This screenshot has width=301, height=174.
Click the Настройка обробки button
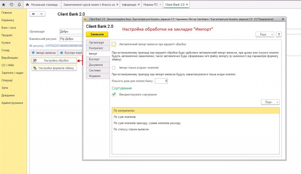tap(54, 61)
